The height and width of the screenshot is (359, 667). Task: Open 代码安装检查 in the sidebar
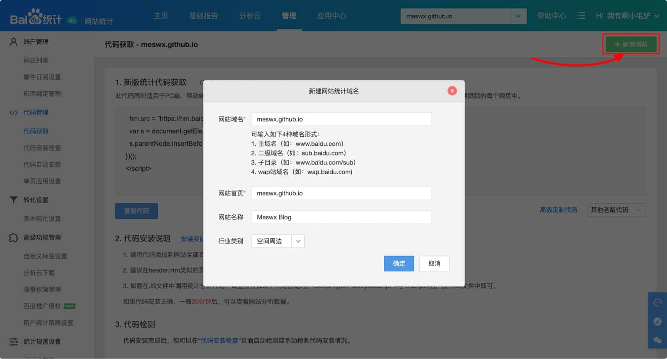tap(42, 148)
